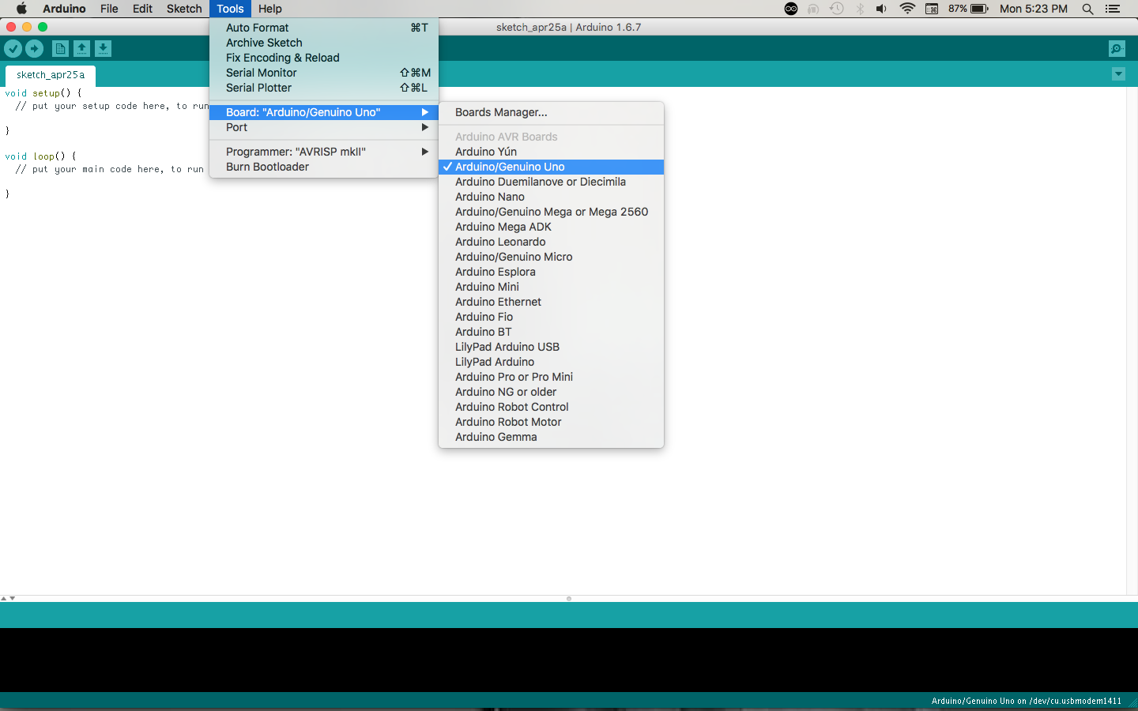Click the Time Machine menu bar icon
The width and height of the screenshot is (1138, 711).
(837, 9)
